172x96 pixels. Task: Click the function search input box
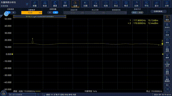22,94
